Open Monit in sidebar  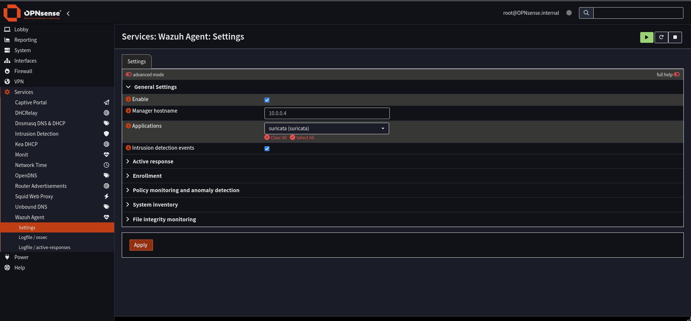click(x=21, y=155)
